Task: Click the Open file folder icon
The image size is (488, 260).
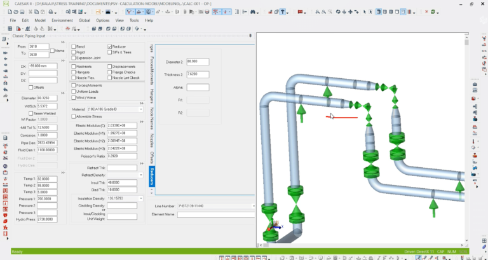Action: (16, 12)
